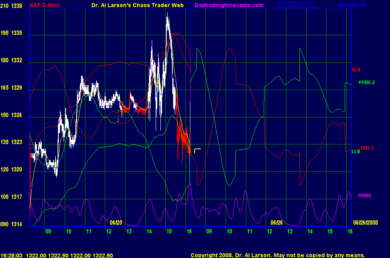Click the 16:28:03 time in status line
This screenshot has width=390, height=258.
pos(12,256)
